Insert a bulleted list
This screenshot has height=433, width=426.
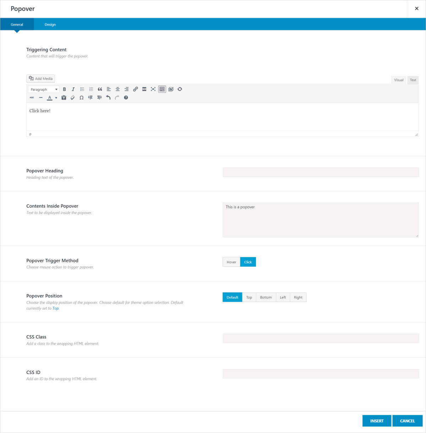(82, 89)
